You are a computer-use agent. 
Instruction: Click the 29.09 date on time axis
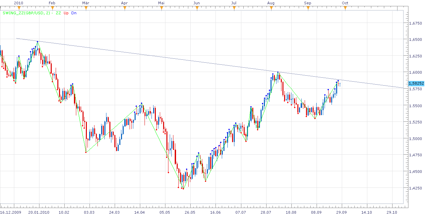pos(341,212)
